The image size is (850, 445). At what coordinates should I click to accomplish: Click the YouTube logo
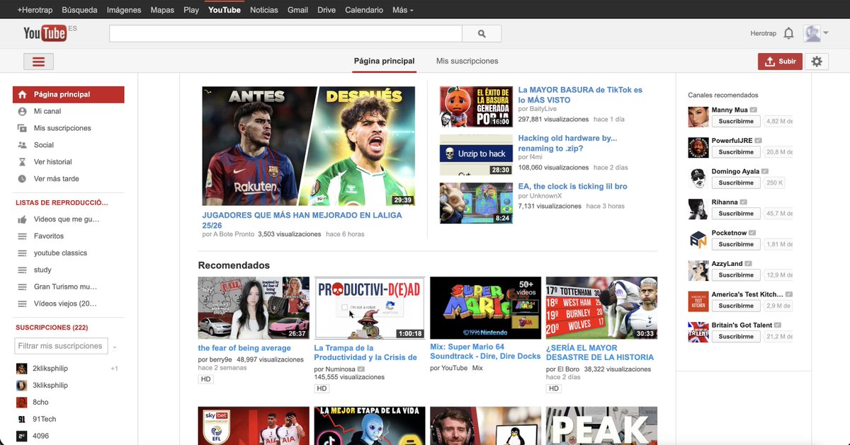click(x=45, y=33)
